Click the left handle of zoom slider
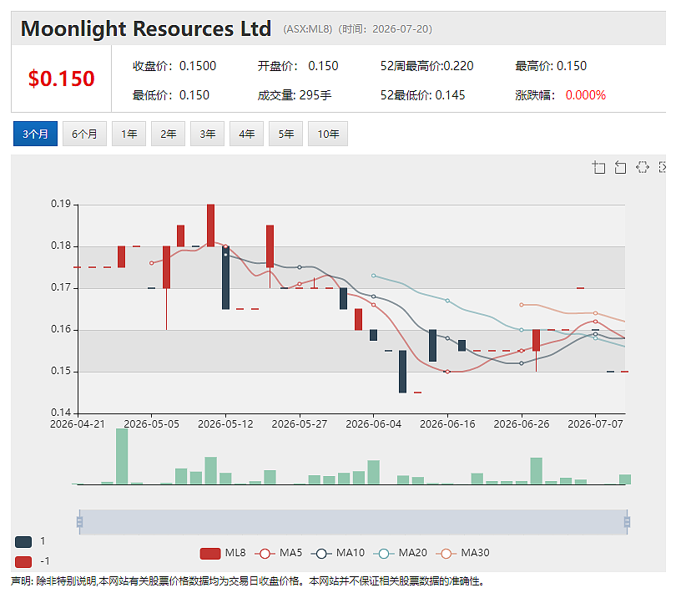 (x=79, y=521)
